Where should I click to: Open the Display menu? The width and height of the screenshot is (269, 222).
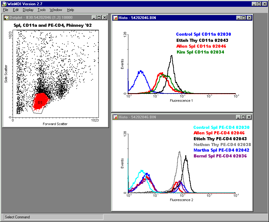28,10
